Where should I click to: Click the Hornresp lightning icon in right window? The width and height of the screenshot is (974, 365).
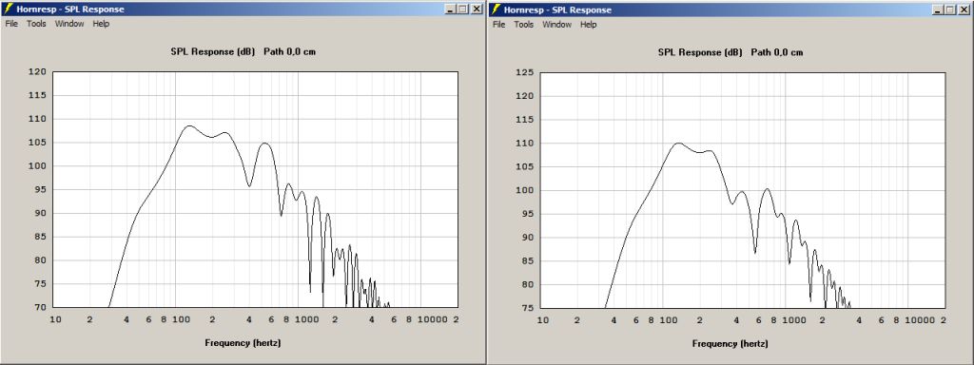tap(496, 10)
